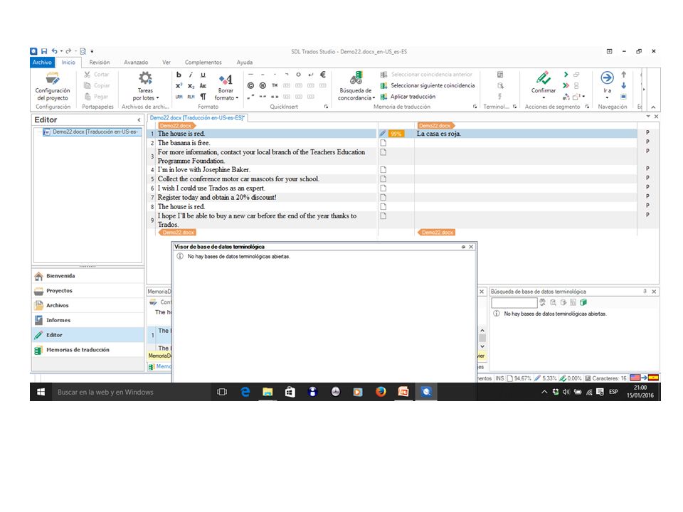Switch to the Avanzado ribbon tab
The width and height of the screenshot is (683, 512).
point(136,63)
